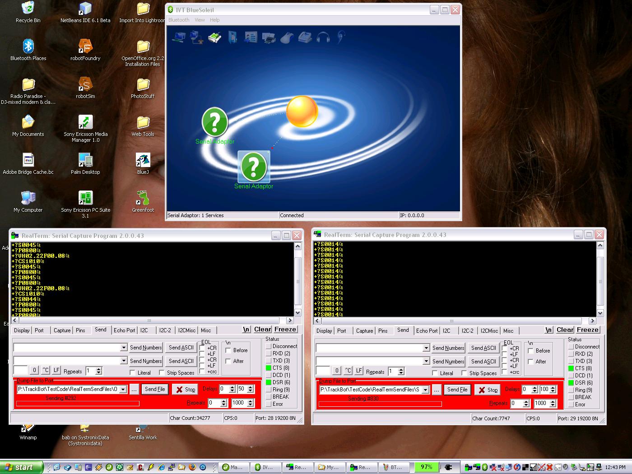Image resolution: width=632 pixels, height=474 pixels.
Task: Expand dump file path dropdown in Port 29 RealTerm
Action: 425,390
